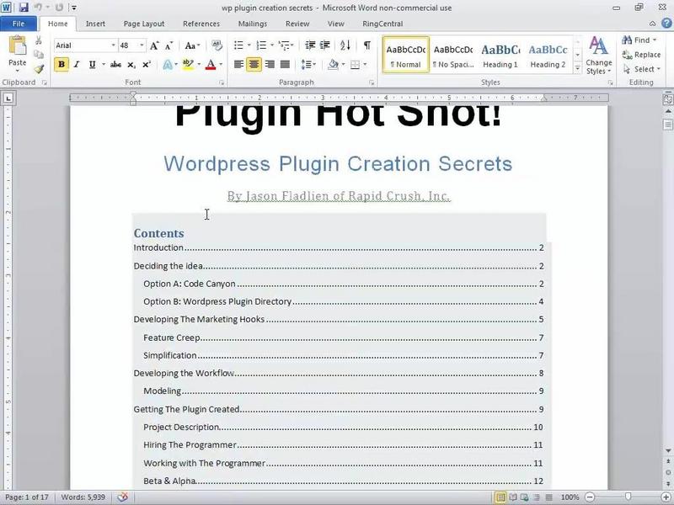Open the font name dropdown

[113, 45]
